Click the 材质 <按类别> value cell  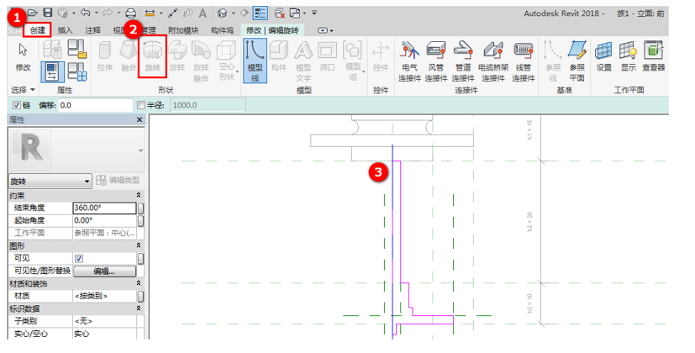[x=104, y=296]
